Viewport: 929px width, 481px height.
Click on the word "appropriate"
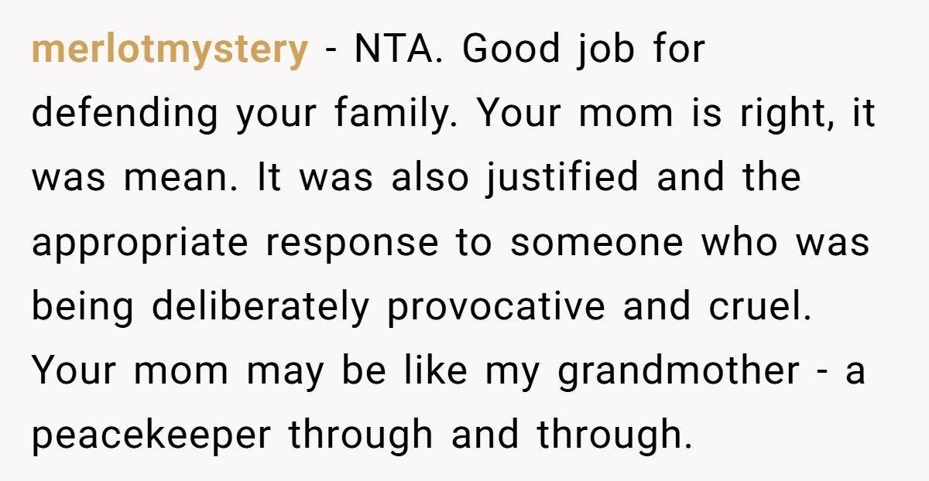[x=139, y=243]
